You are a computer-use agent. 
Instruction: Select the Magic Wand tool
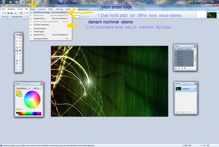(x=17, y=47)
